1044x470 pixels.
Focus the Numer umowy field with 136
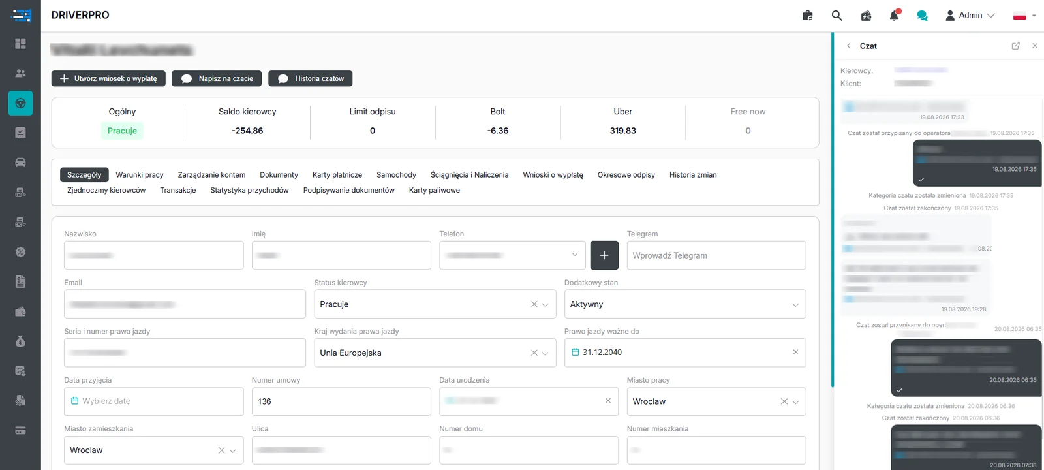pyautogui.click(x=341, y=401)
